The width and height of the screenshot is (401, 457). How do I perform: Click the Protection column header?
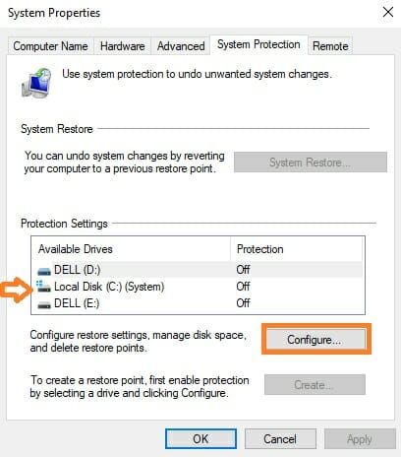tap(297, 249)
